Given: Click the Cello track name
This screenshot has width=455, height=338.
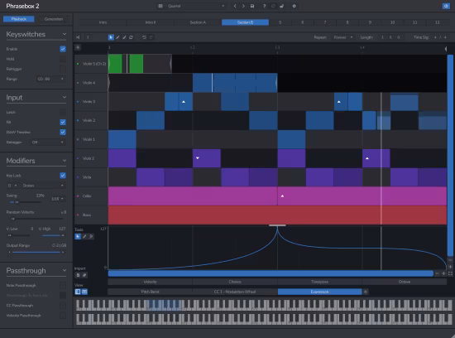Looking at the screenshot, I should (87, 196).
